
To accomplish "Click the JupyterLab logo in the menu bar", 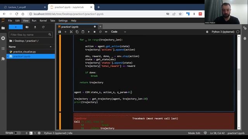I will pyautogui.click(x=3, y=20).
